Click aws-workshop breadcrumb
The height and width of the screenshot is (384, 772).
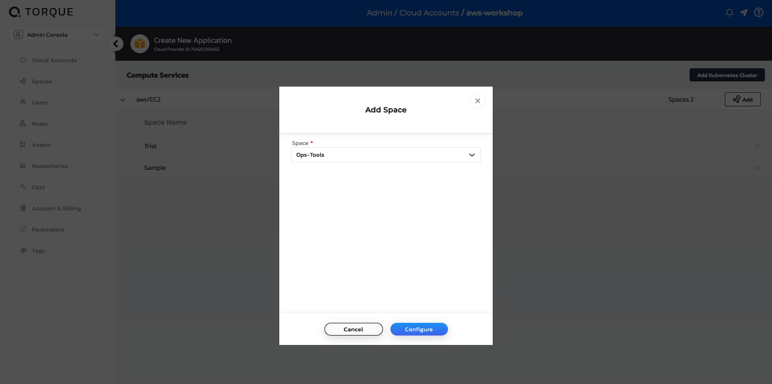click(495, 13)
